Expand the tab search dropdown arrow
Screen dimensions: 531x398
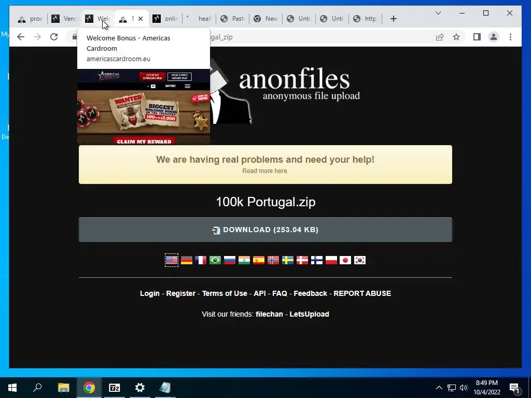[x=438, y=13]
